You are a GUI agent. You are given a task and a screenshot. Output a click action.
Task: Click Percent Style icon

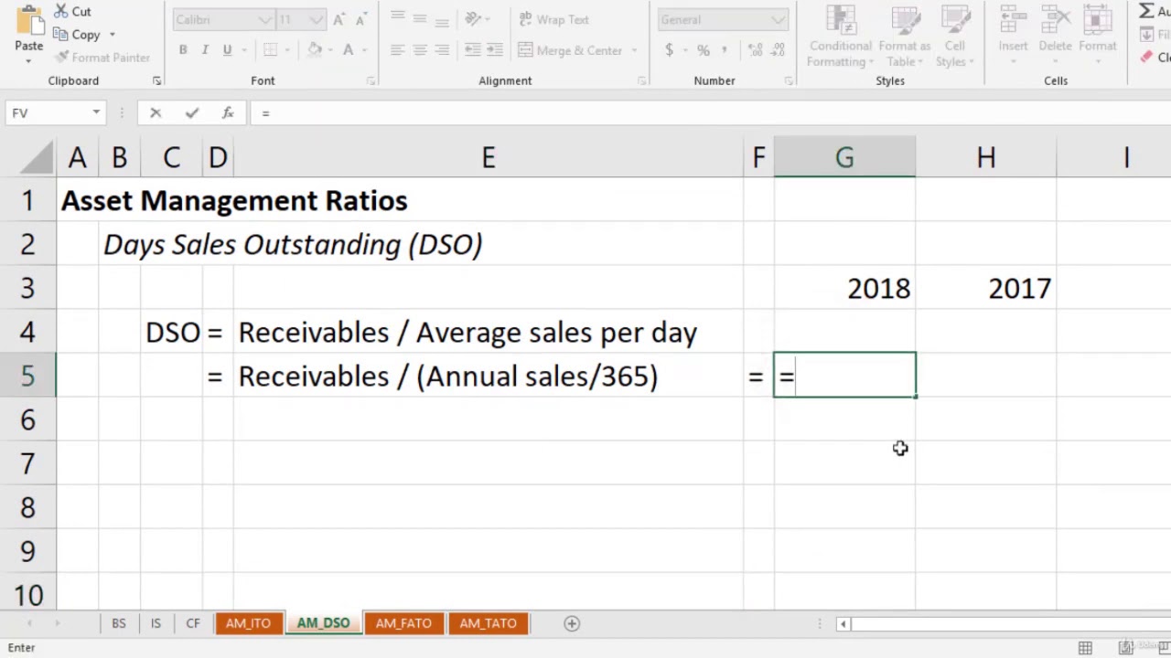[703, 50]
